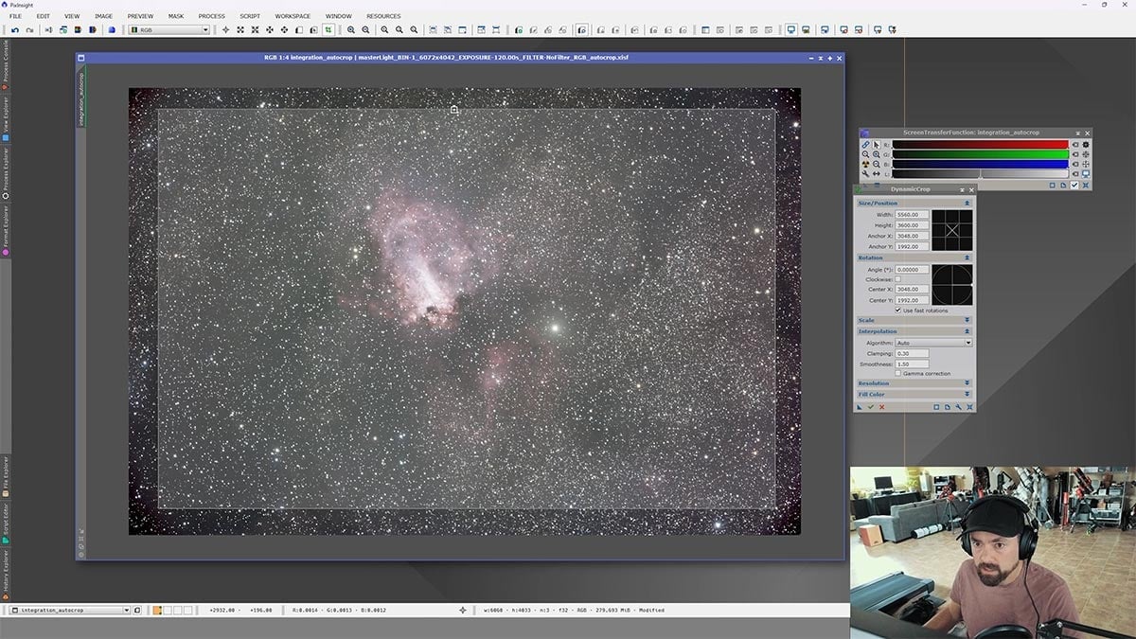Click the Width input field in DynamicCrop
The image size is (1136, 639).
coord(912,215)
